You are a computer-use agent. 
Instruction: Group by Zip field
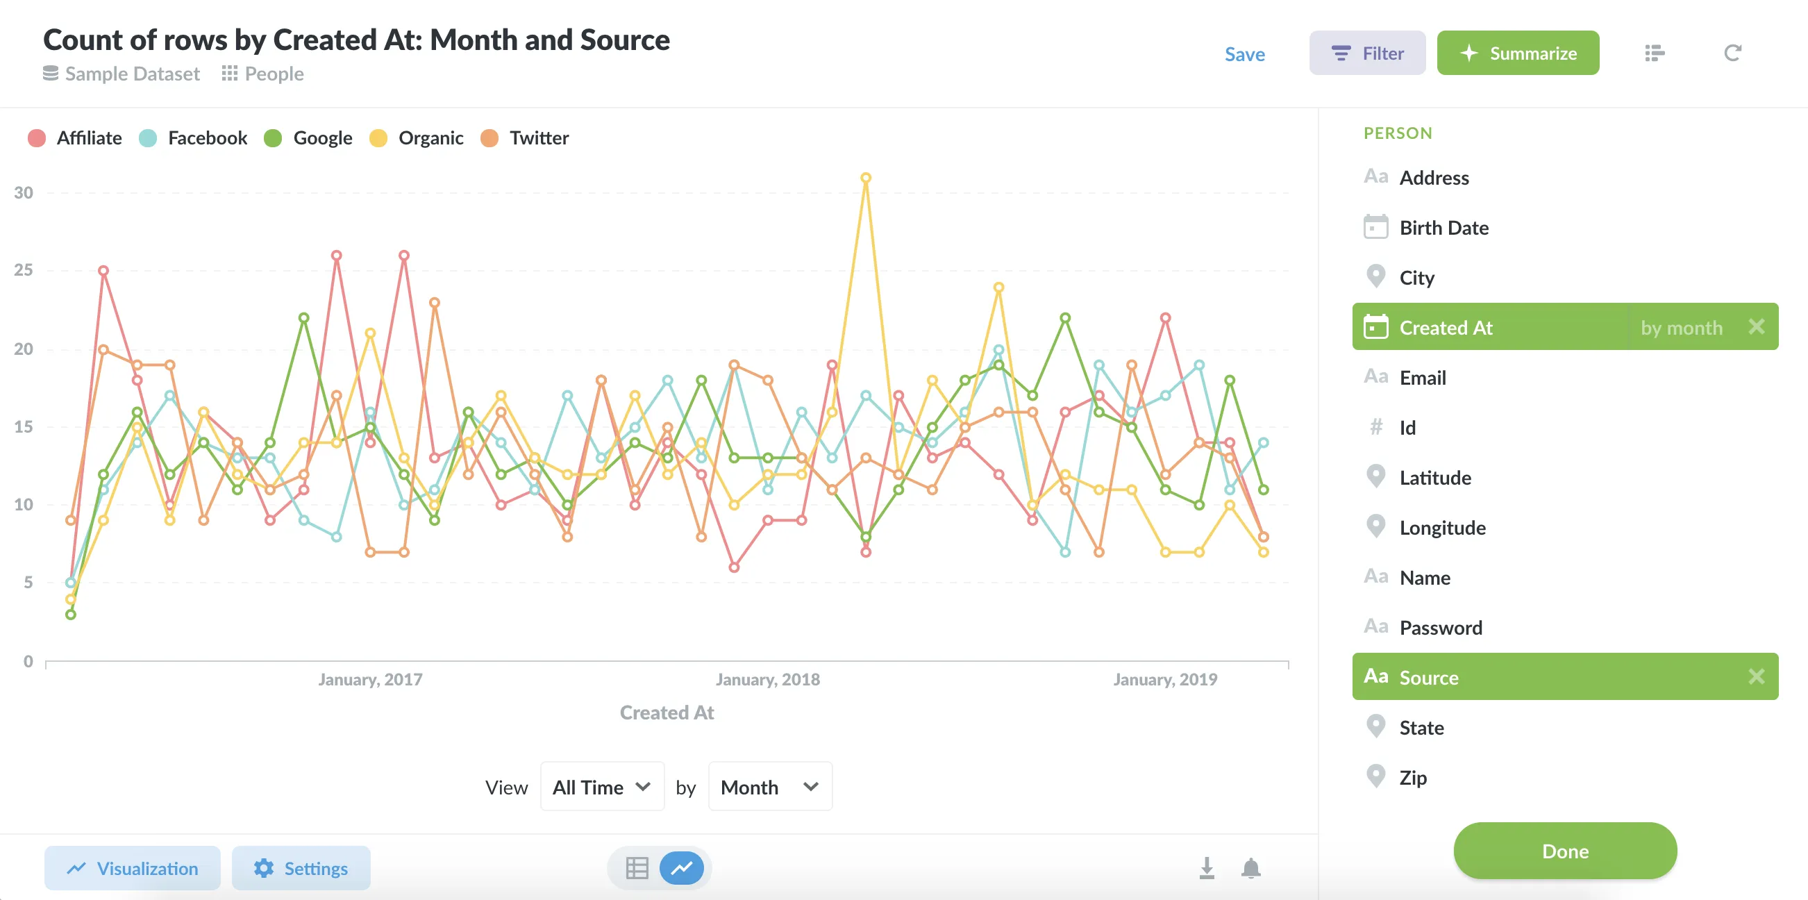click(1565, 777)
